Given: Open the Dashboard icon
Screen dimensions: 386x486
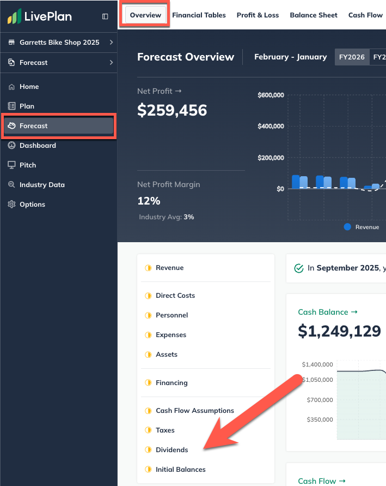Looking at the screenshot, I should 12,145.
